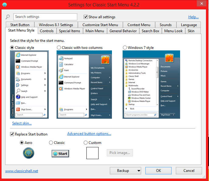
Task: Click the Classic style menu preview thumbnail
Action: pyautogui.click(x=29, y=84)
